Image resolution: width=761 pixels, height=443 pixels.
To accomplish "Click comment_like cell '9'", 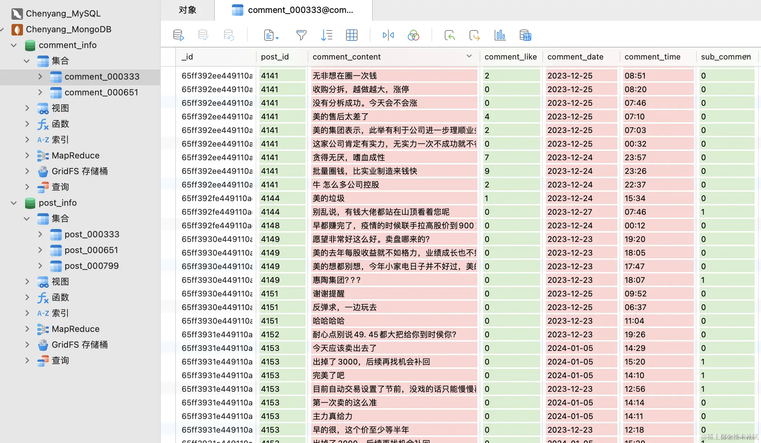I will pos(512,171).
